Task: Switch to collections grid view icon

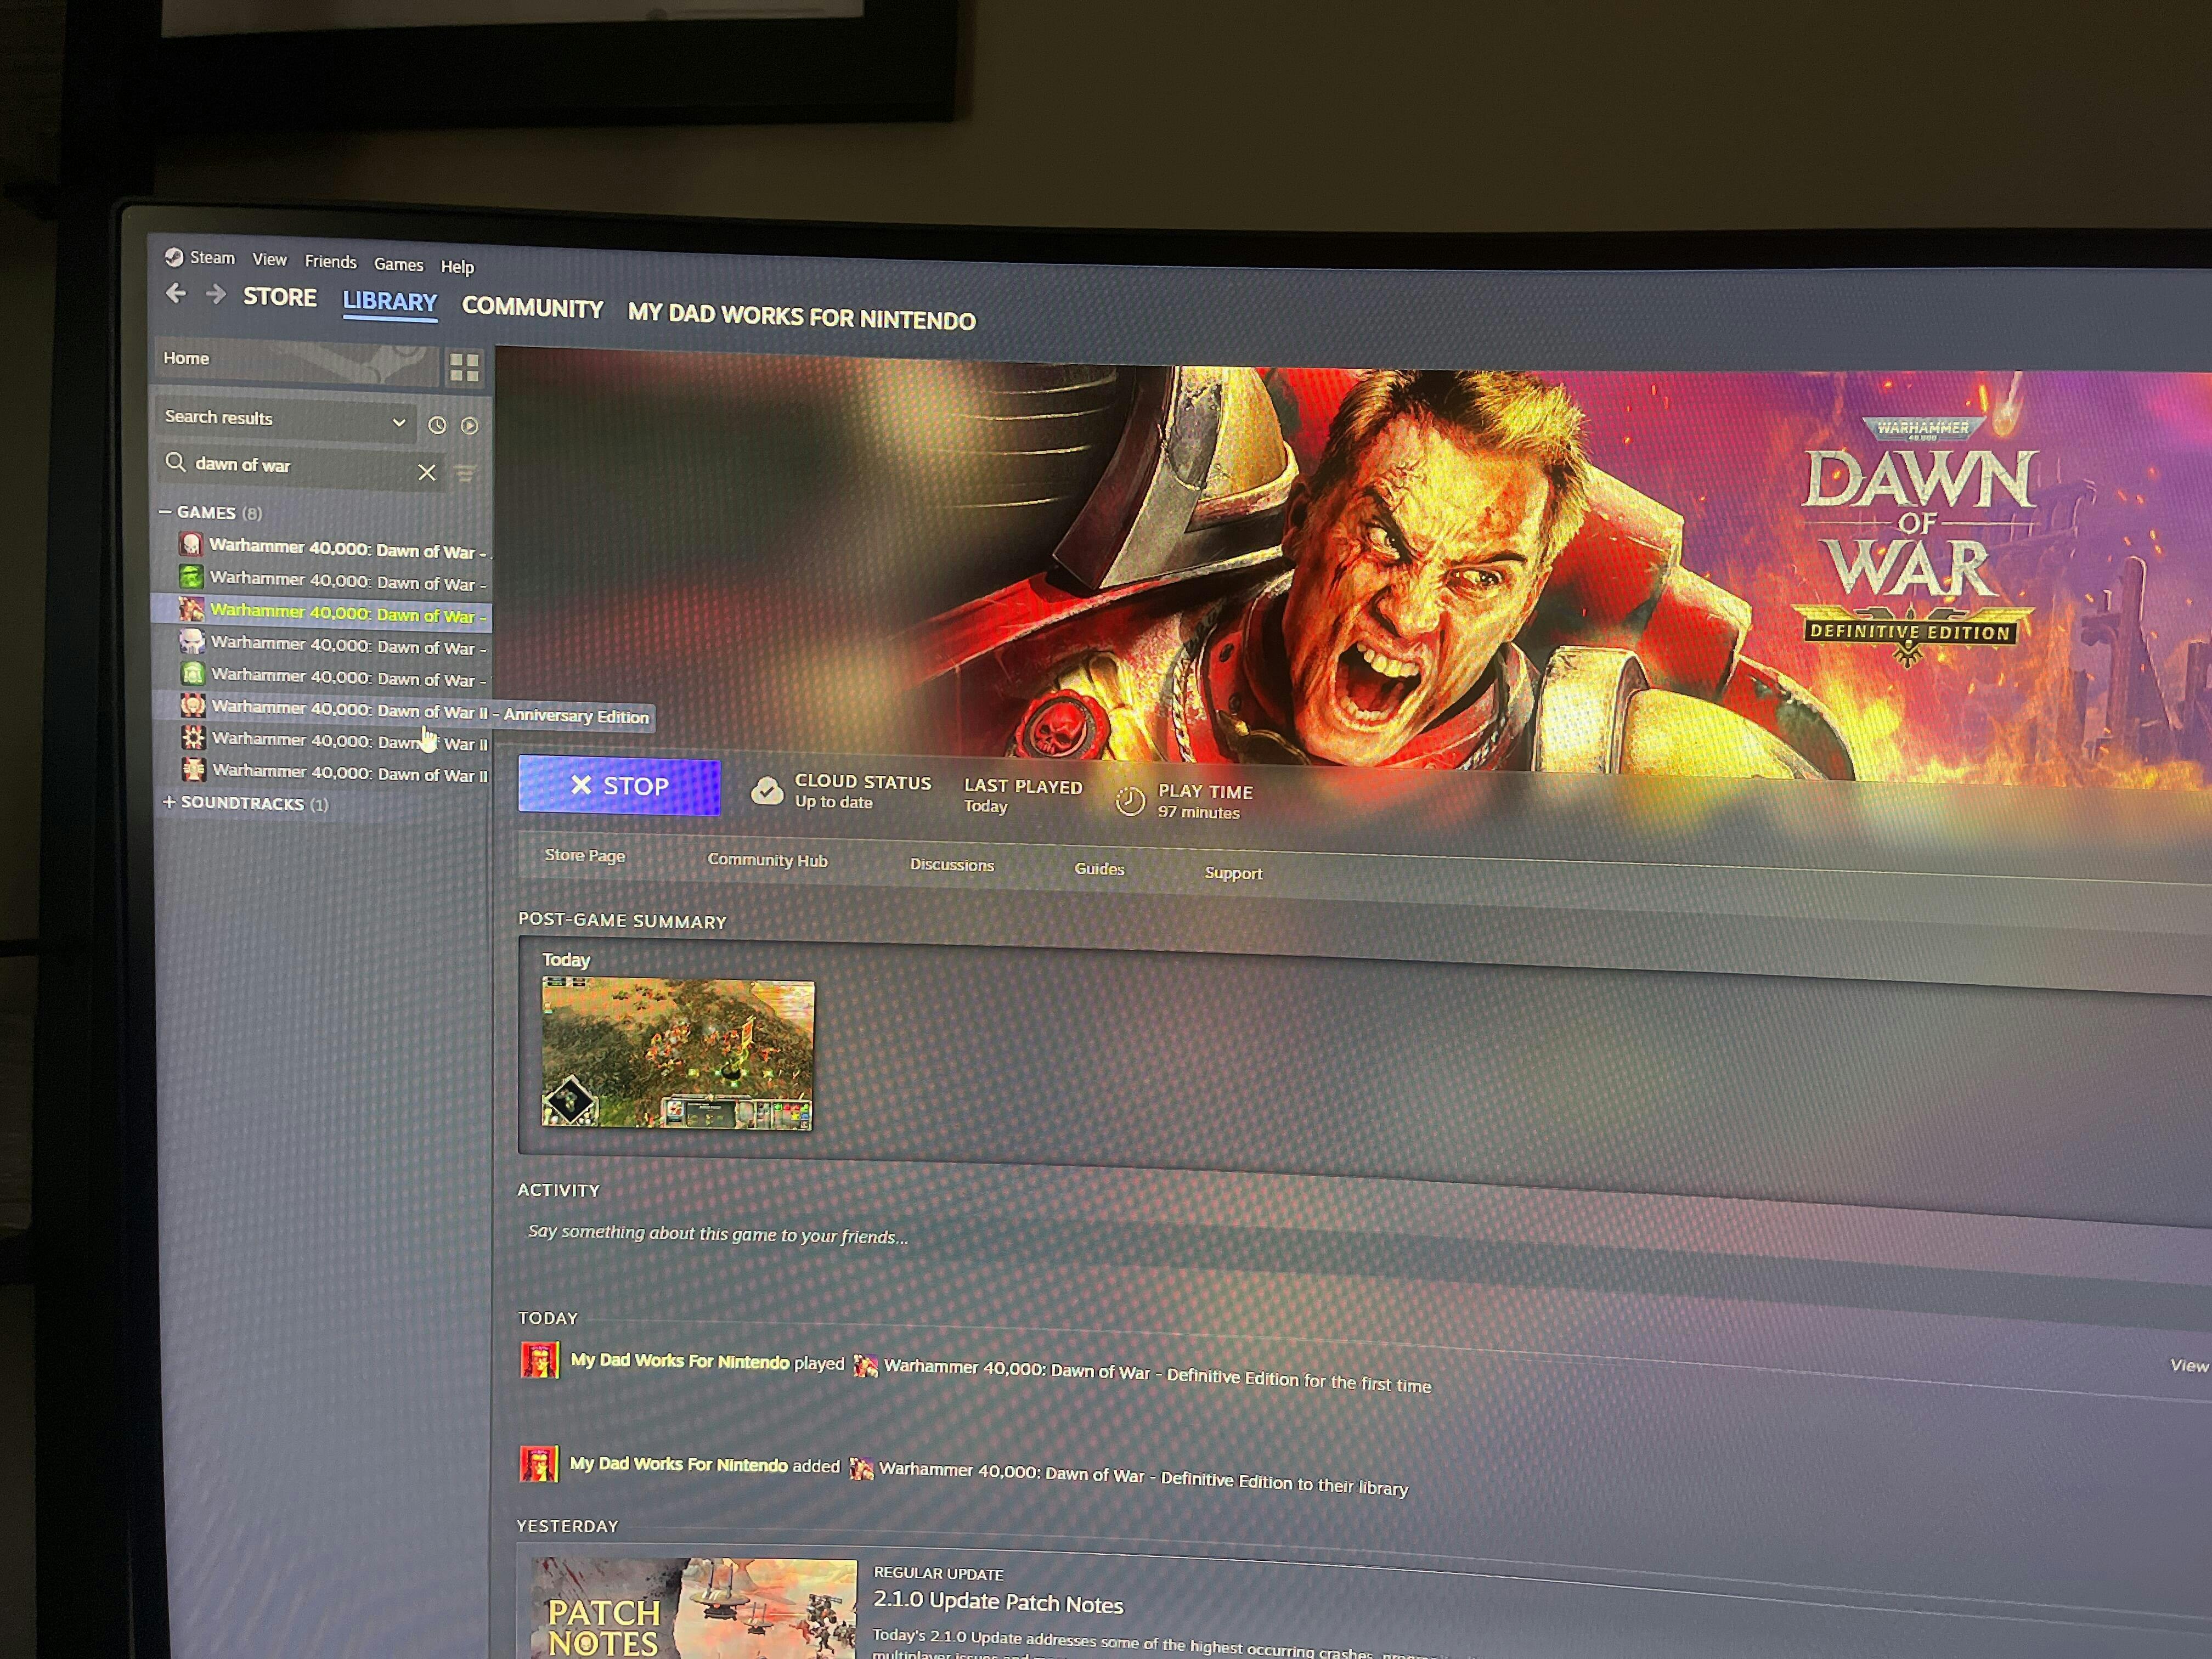Action: pos(464,367)
